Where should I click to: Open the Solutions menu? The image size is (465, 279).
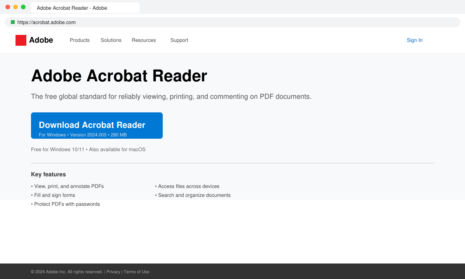[x=111, y=40]
